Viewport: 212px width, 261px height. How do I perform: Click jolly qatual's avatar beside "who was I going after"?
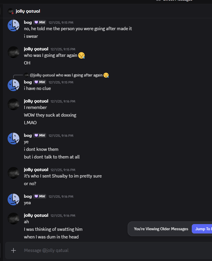(x=13, y=52)
